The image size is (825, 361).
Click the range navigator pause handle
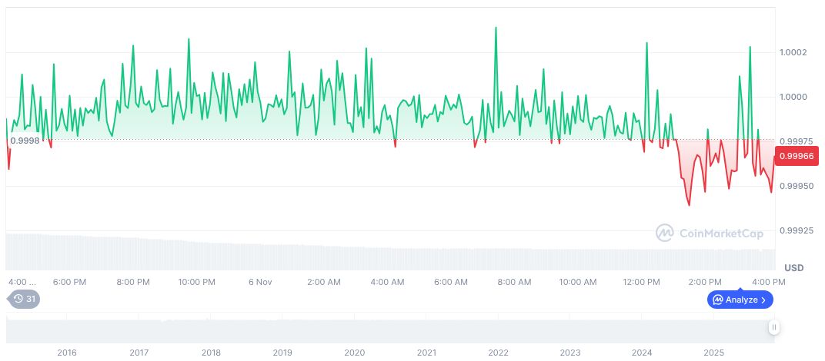coord(773,327)
